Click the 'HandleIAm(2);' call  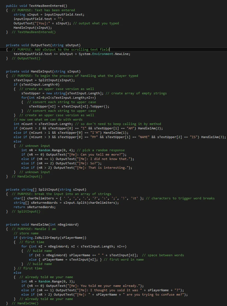(x=150, y=128)
